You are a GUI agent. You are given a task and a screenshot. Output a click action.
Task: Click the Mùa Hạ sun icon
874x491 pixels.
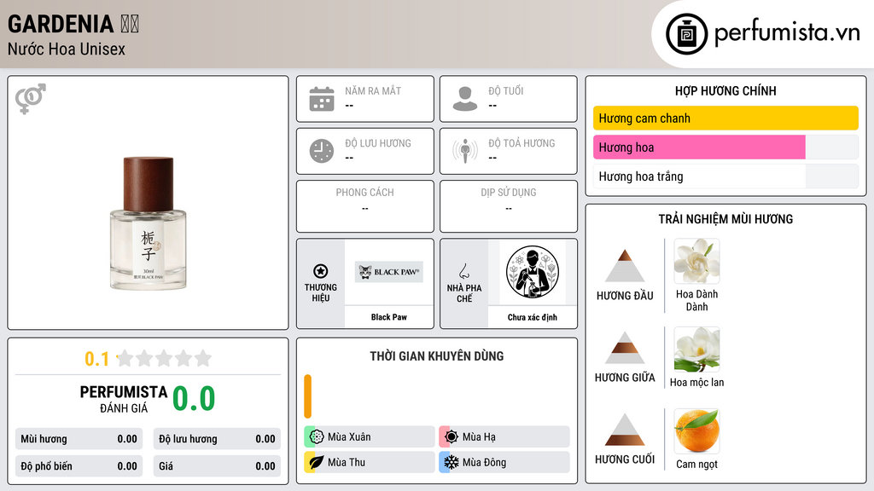[452, 437]
